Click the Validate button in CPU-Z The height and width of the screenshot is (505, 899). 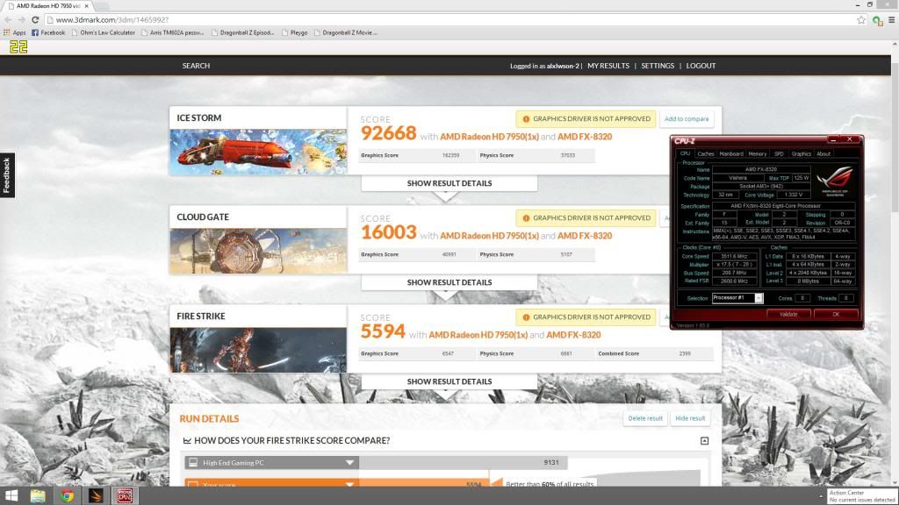click(789, 315)
